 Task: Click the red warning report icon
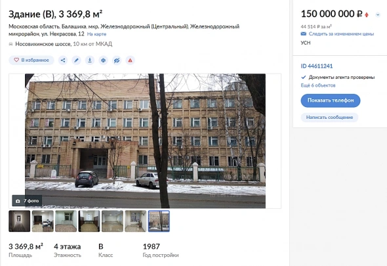tap(130, 60)
